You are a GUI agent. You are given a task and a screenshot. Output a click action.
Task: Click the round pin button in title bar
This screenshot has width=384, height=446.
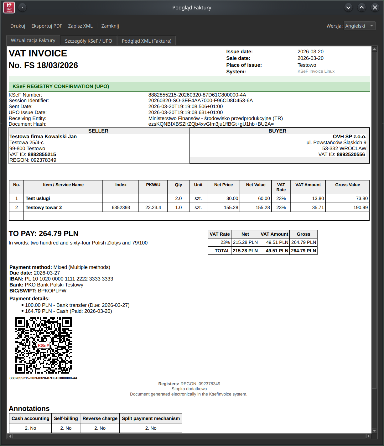(x=22, y=8)
